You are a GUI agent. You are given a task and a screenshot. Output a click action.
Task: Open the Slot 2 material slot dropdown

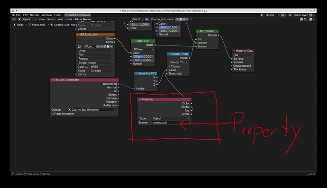click(137, 19)
